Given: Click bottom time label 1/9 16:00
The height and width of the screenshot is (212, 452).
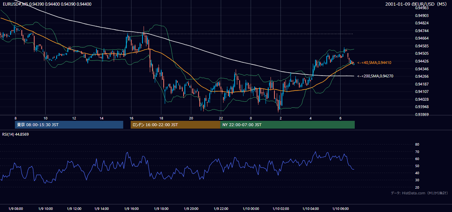Looking at the screenshot, I should (x=132, y=209).
